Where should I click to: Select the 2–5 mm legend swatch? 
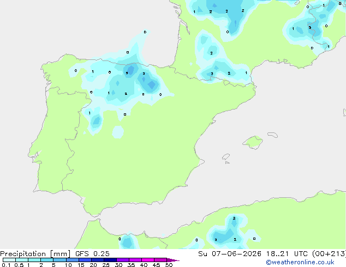[47, 260]
